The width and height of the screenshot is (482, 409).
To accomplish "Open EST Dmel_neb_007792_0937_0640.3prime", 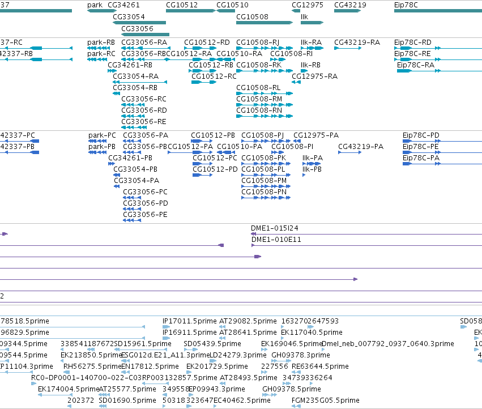I will 387,344.
